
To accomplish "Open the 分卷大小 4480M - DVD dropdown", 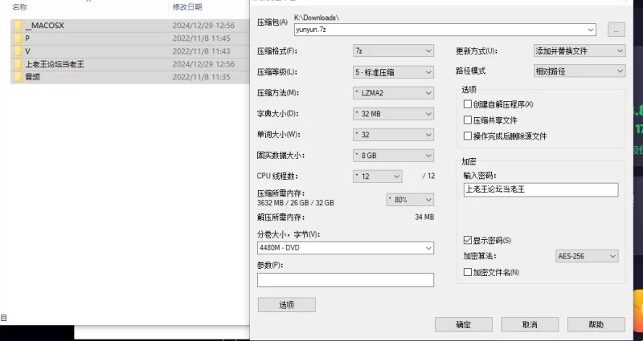I will [x=346, y=248].
